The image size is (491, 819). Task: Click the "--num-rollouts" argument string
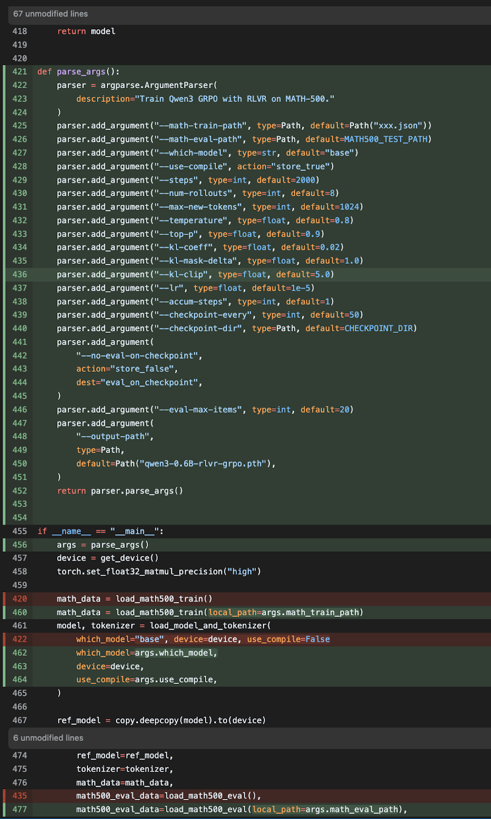(x=193, y=193)
